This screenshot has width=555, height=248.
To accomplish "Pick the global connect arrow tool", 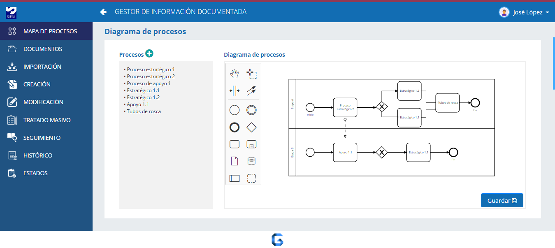I will tap(251, 90).
